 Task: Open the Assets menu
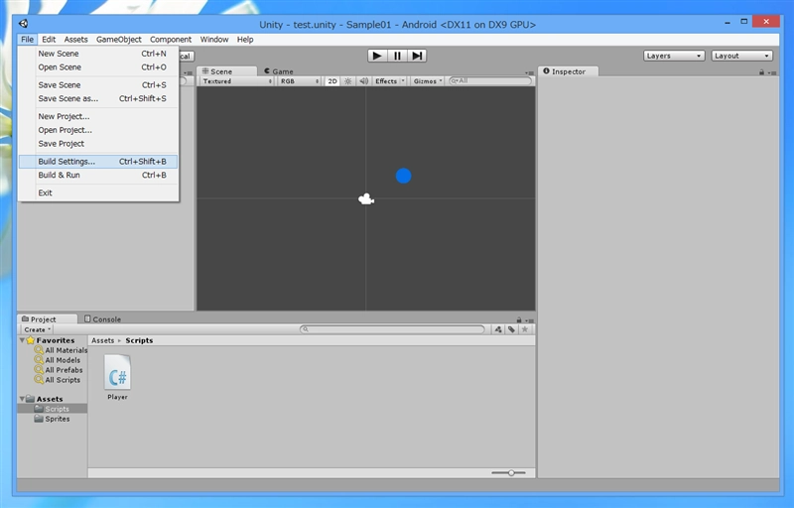tap(76, 40)
